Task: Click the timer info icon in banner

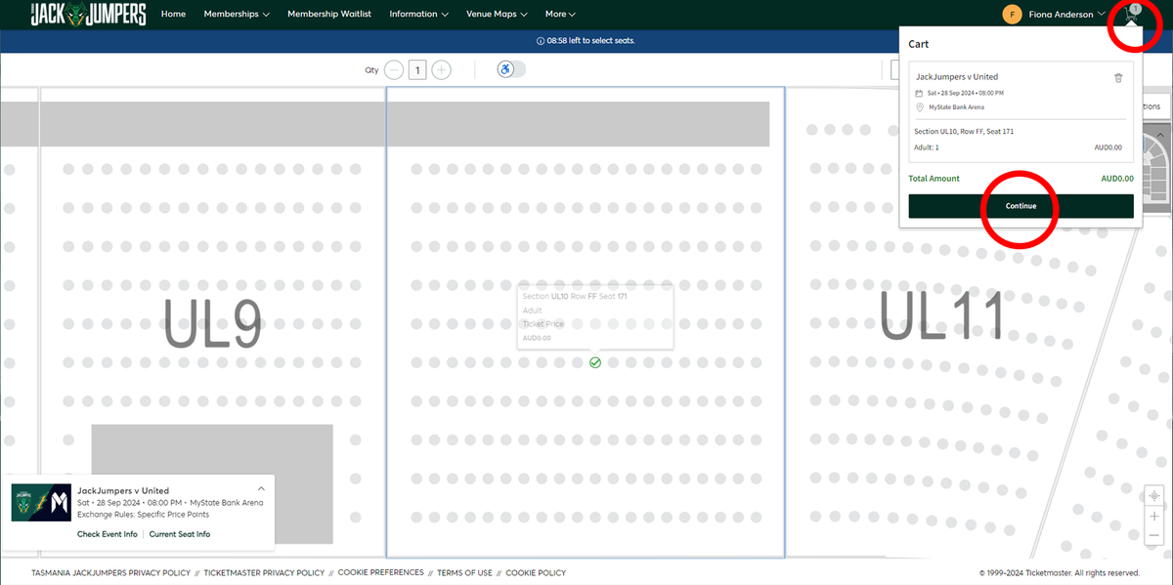Action: coord(541,41)
